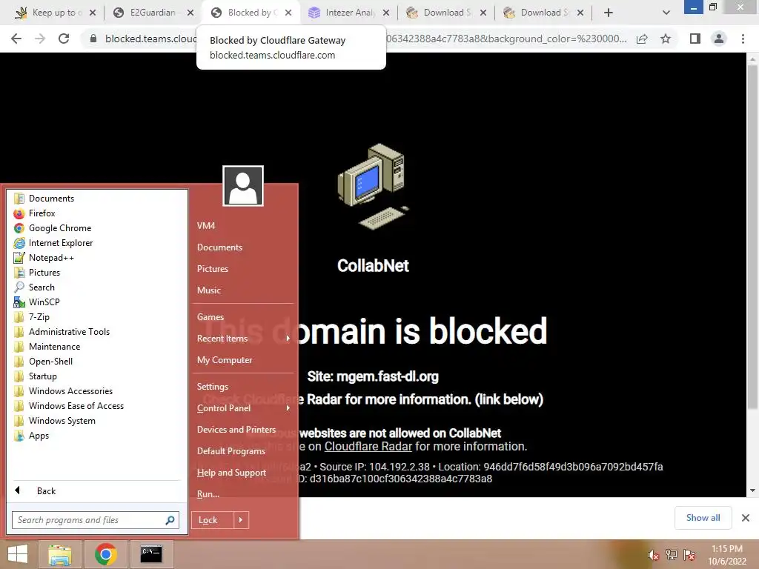Click the magnifier icon in the start search box
Image resolution: width=759 pixels, height=569 pixels.
170,520
